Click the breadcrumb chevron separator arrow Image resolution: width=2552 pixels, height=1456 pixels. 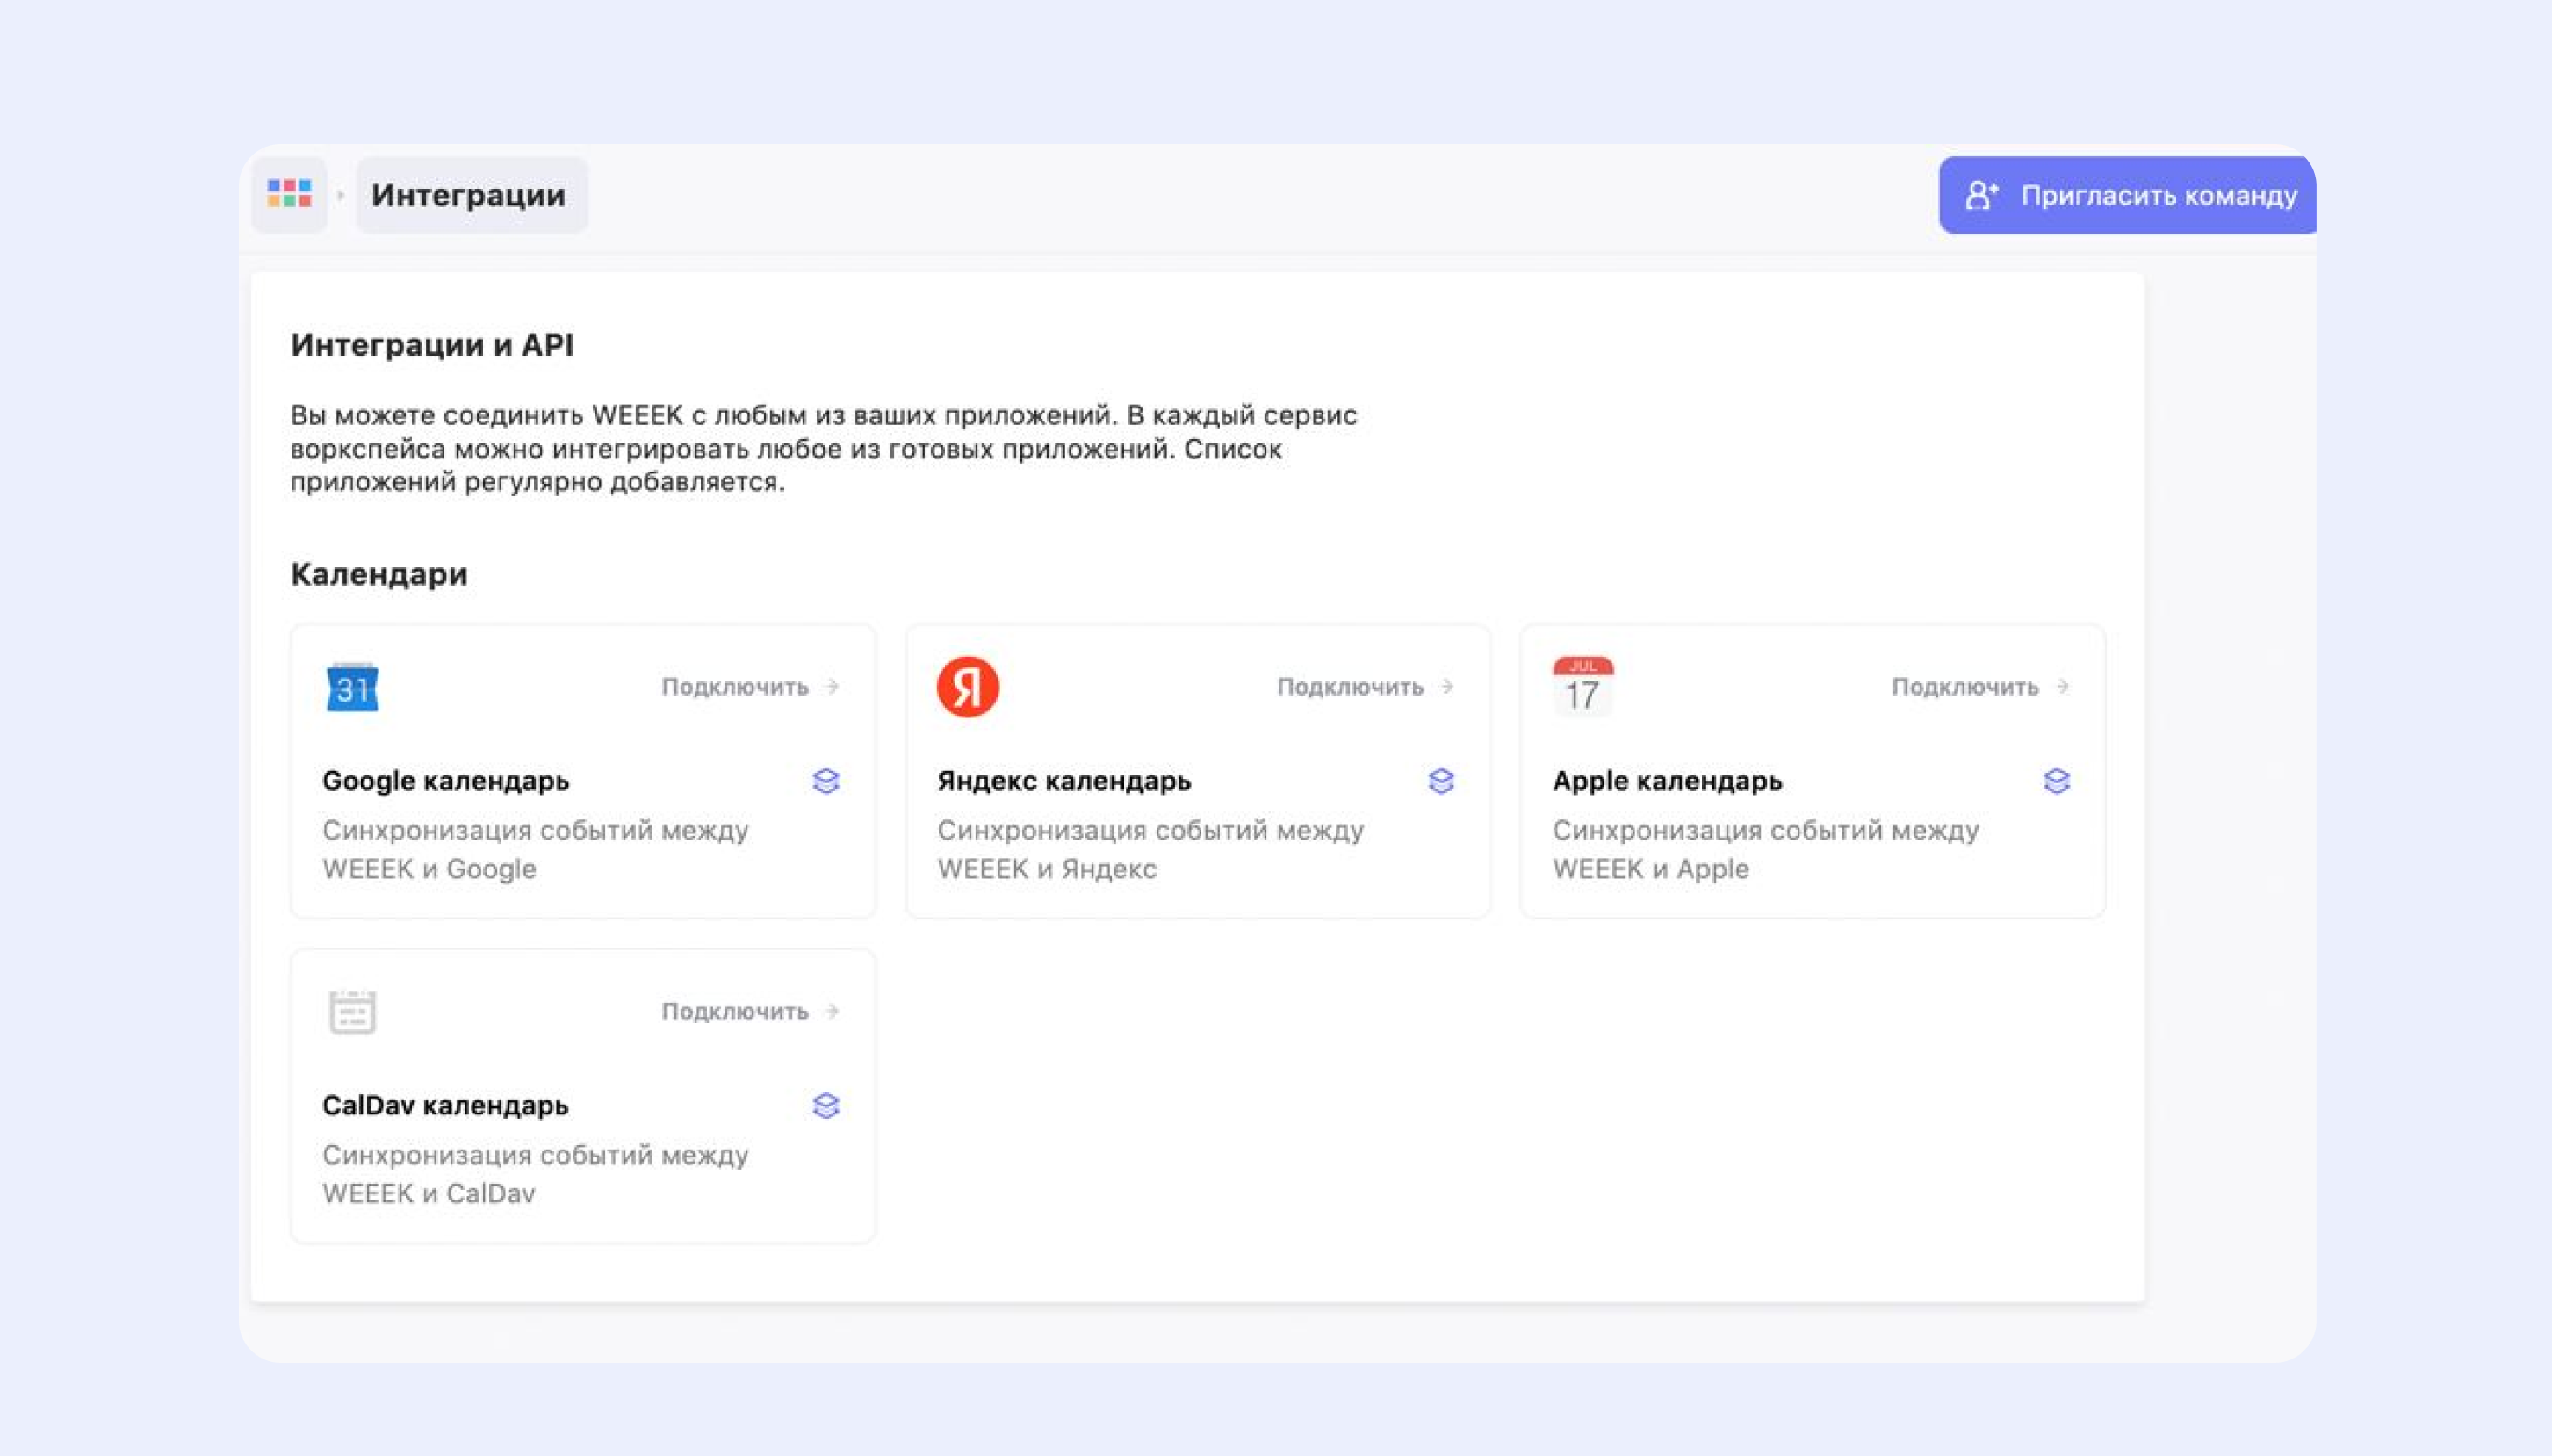[x=341, y=195]
